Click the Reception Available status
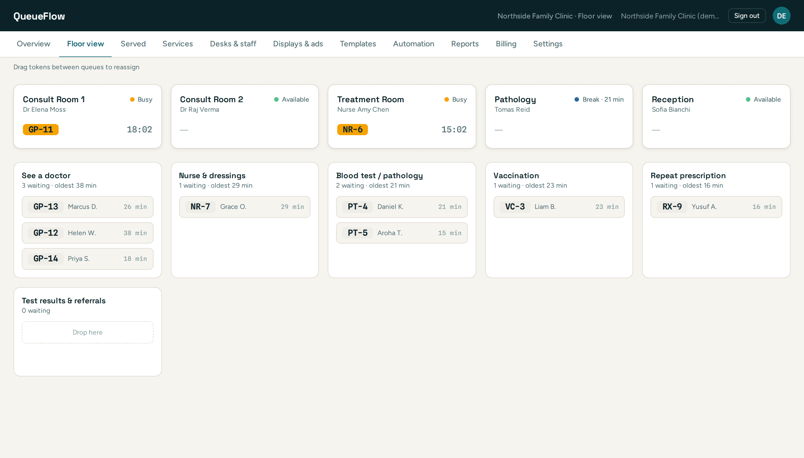804x458 pixels. [x=763, y=99]
